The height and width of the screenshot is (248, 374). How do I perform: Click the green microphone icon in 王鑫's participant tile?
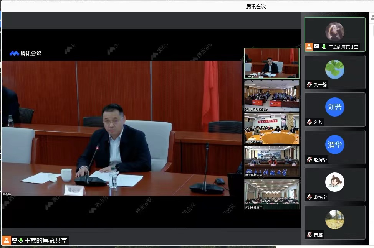tap(324, 47)
